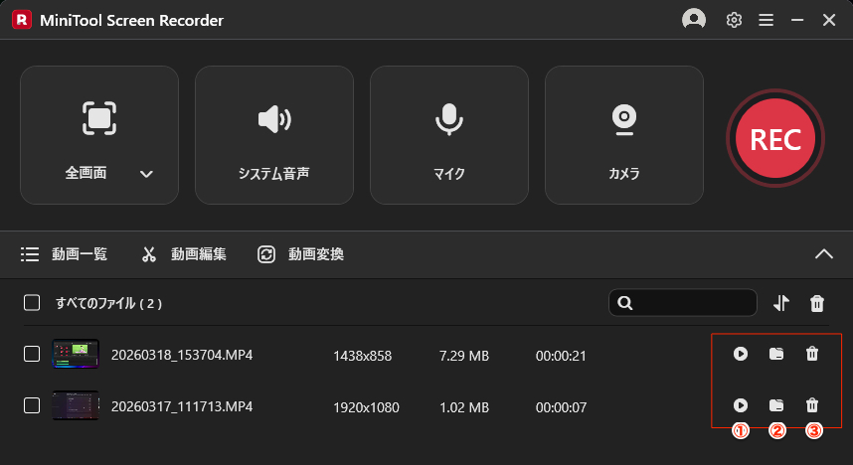Toggle カメラ webcam capture

[624, 134]
